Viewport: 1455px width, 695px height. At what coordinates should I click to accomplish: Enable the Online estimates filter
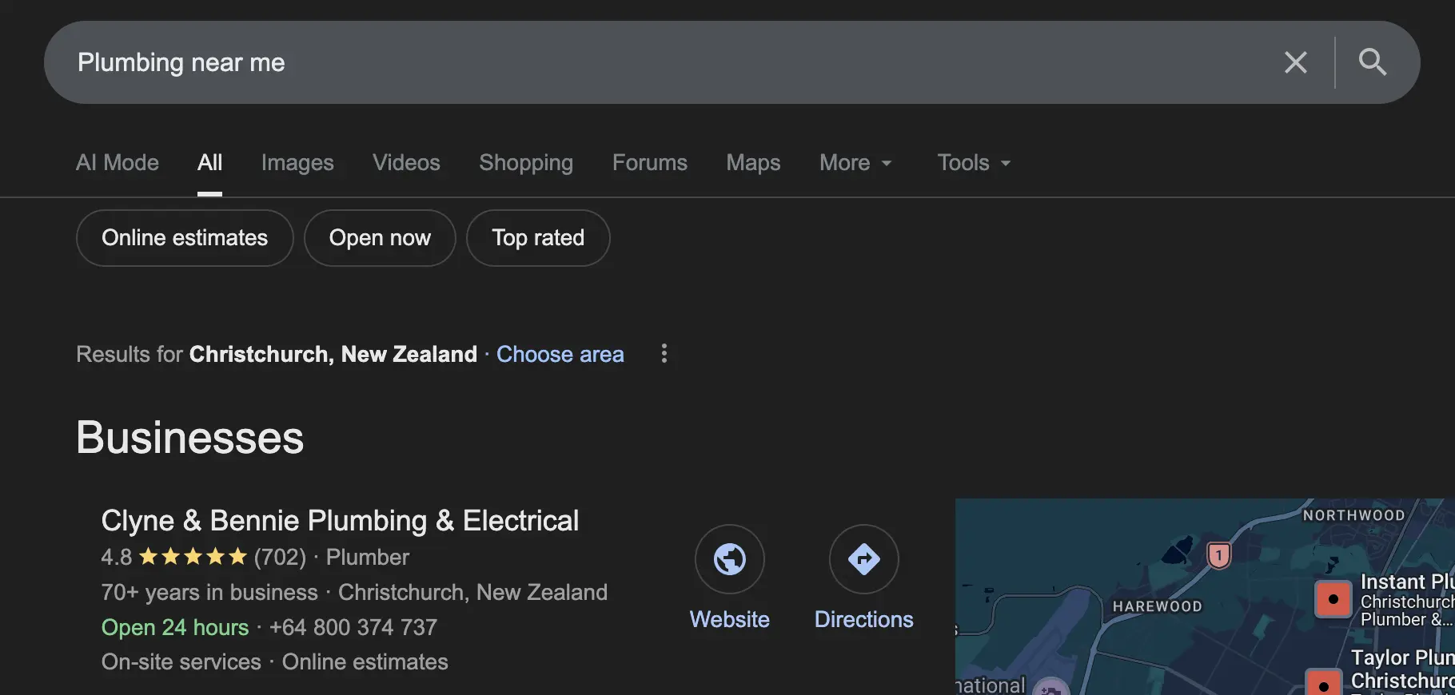tap(185, 237)
